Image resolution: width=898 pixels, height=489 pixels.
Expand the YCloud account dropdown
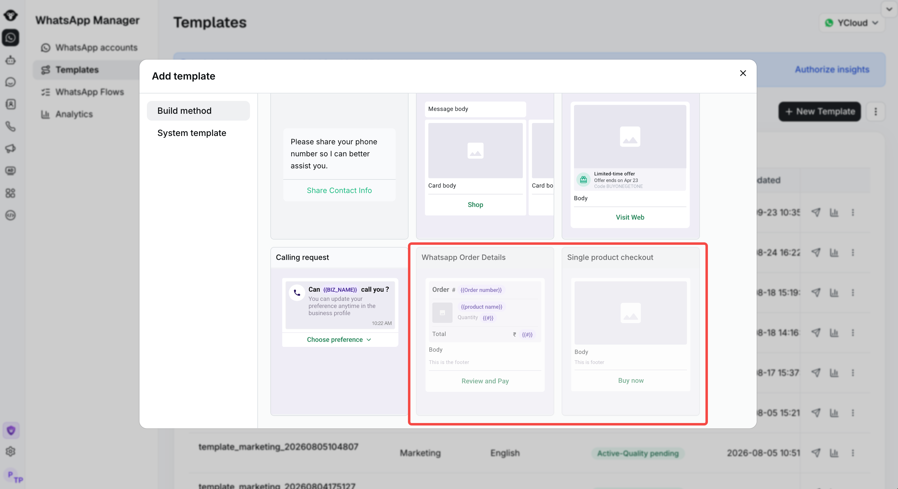coord(851,23)
